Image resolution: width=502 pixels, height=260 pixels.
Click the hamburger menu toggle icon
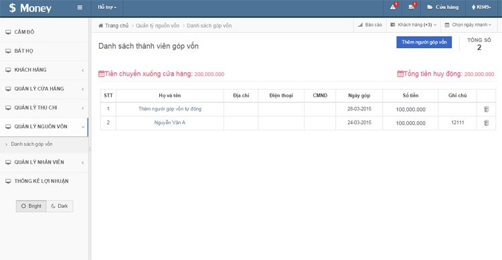80,7
